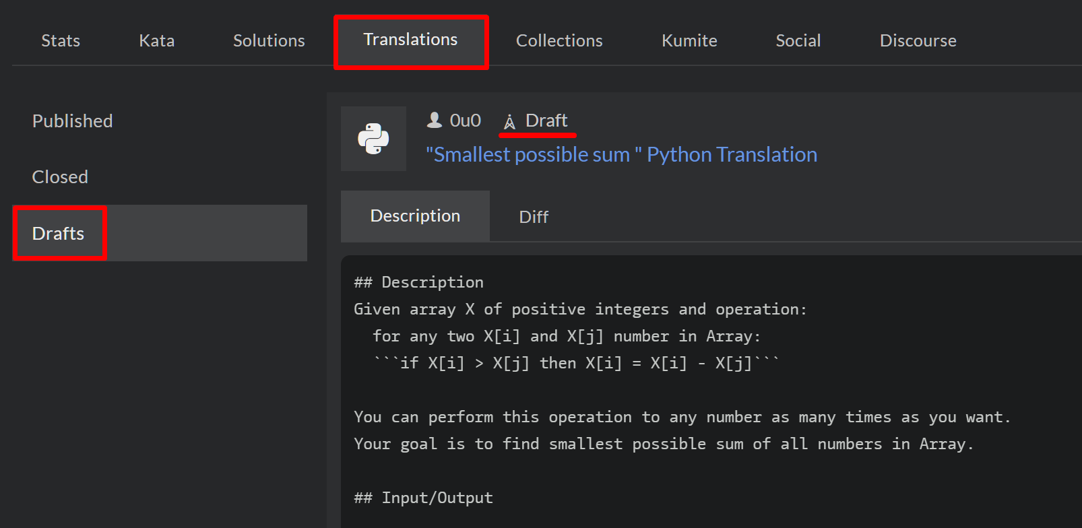Click the code line "if X[i] > X[j] then"
The height and width of the screenshot is (528, 1082).
[576, 363]
